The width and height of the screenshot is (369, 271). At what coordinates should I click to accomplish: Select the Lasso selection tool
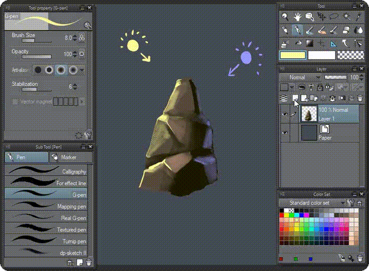tap(334, 17)
